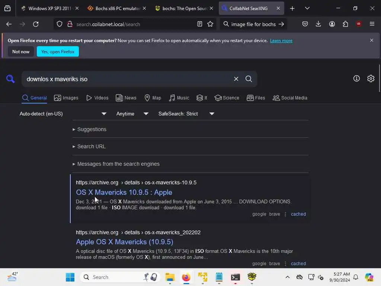Viewport: 381px width, 286px height.
Task: Switch to the Windows XP SP3 2011 tab
Action: [x=50, y=9]
